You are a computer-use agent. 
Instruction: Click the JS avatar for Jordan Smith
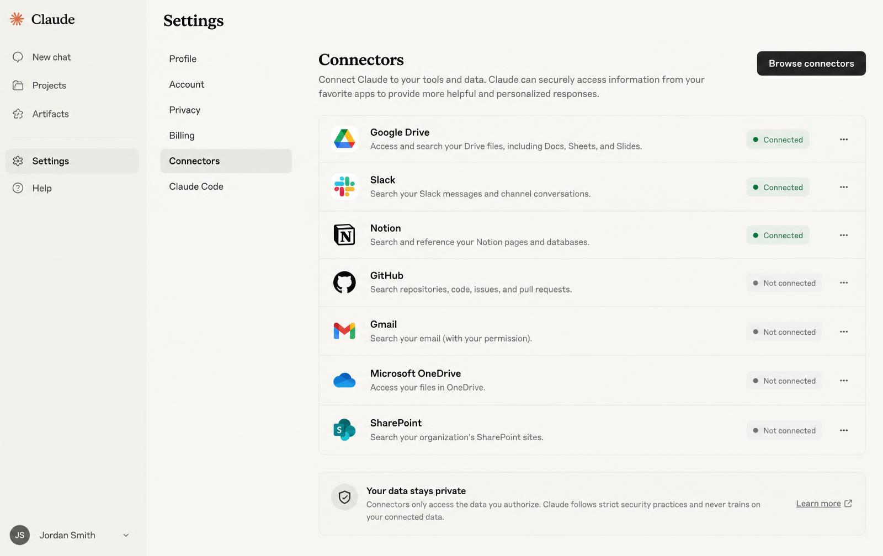pos(20,535)
